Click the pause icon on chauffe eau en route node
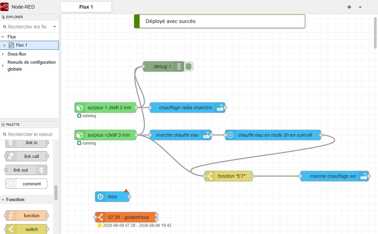 point(230,135)
